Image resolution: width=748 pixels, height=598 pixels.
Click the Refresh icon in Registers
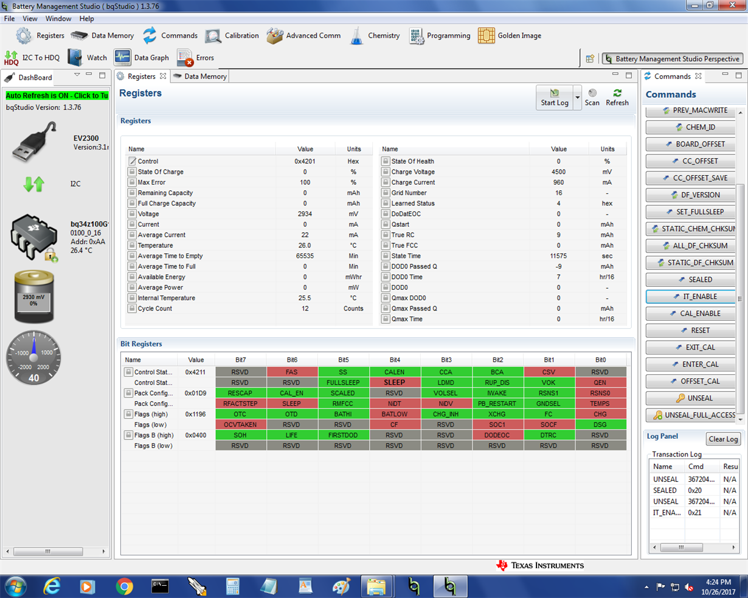coord(617,97)
